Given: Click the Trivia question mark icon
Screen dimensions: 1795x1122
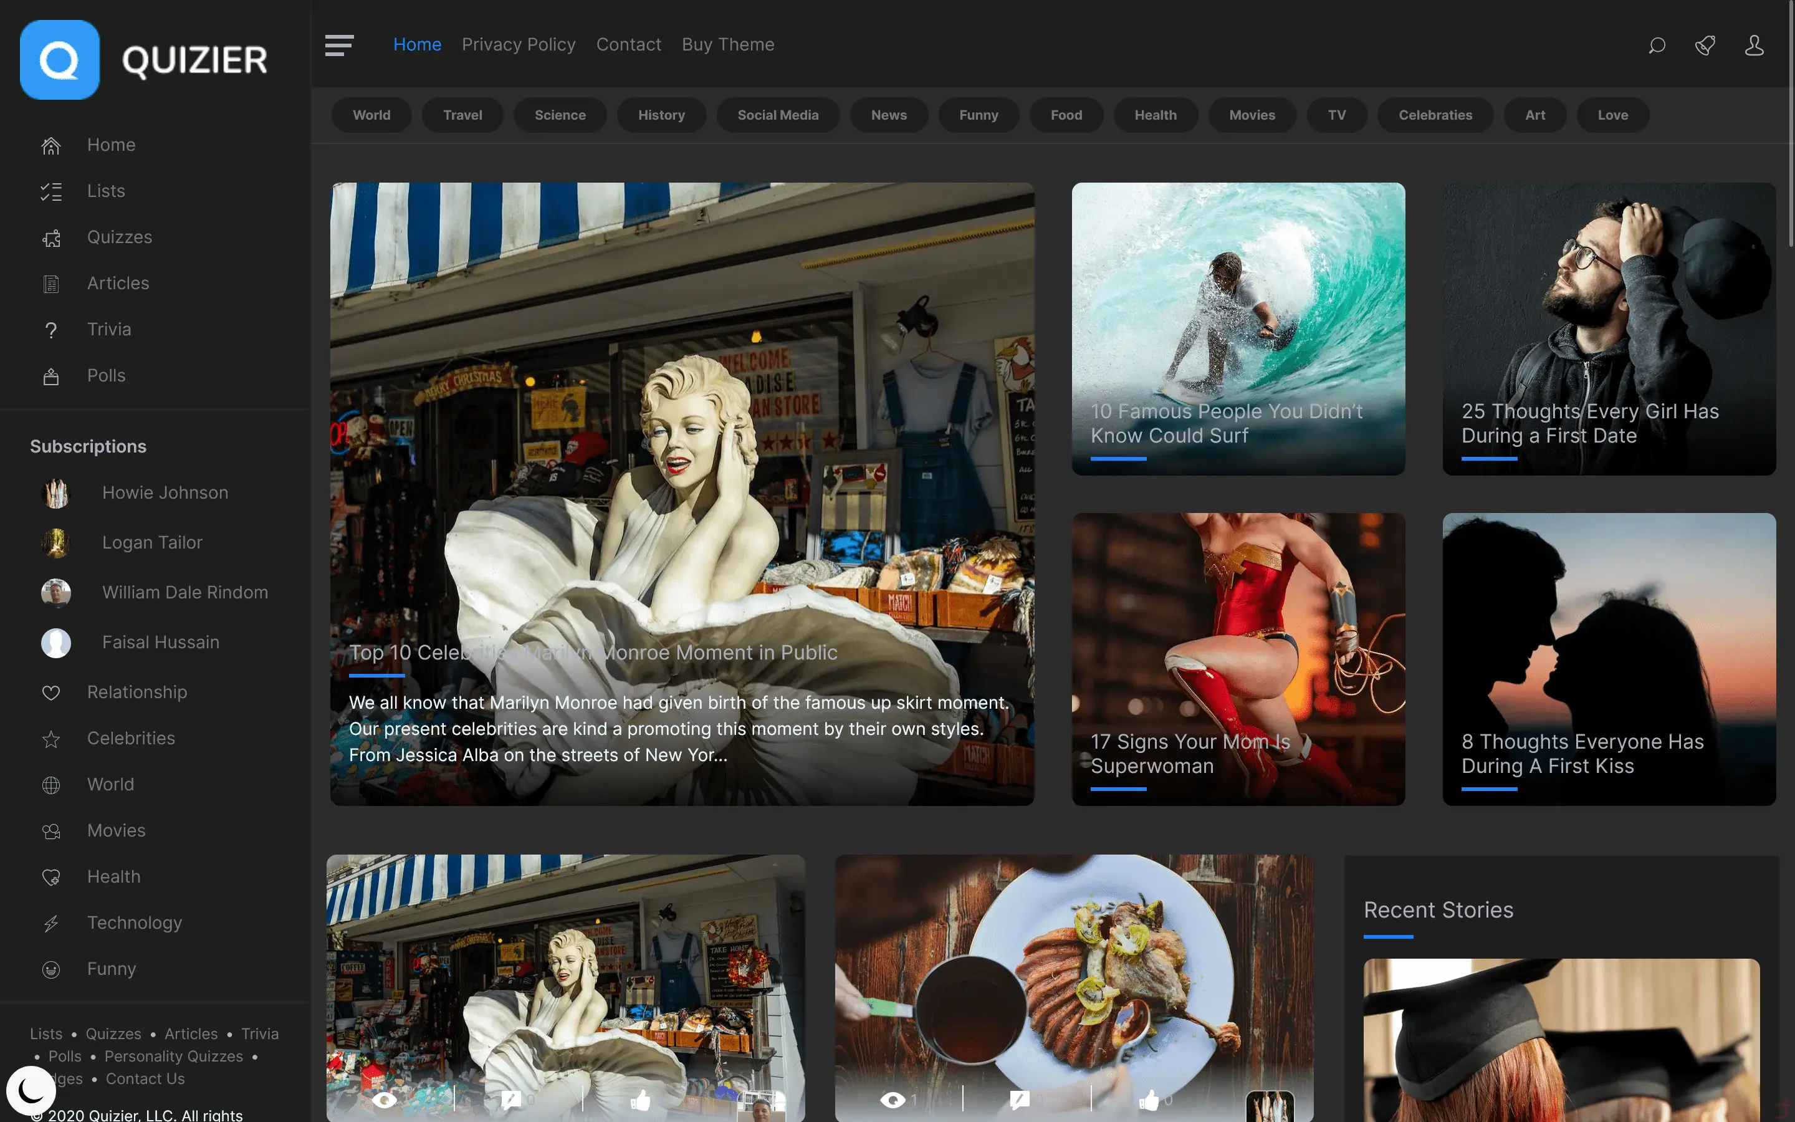Looking at the screenshot, I should point(51,330).
